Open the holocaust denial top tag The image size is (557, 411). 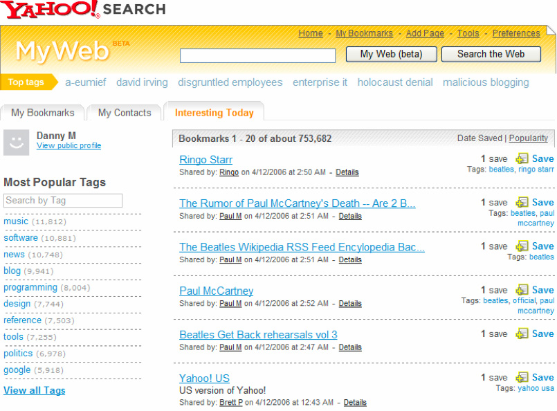395,82
